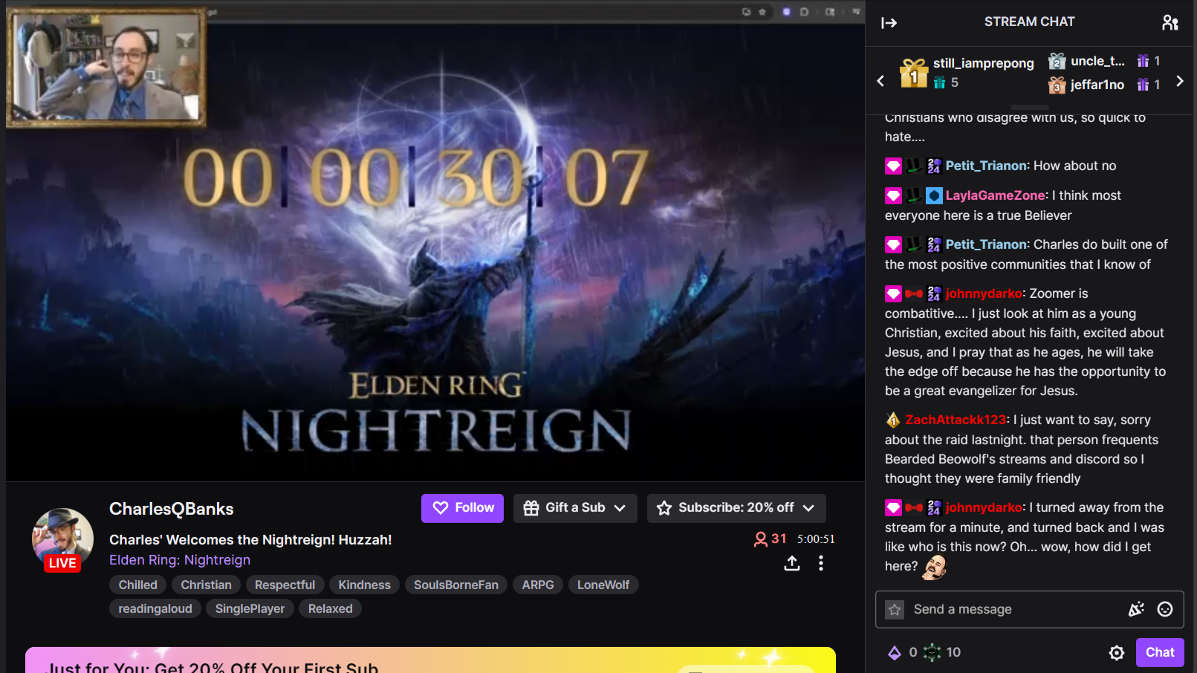Open CharlesQBanks channel name link
The width and height of the screenshot is (1197, 673).
(x=172, y=509)
